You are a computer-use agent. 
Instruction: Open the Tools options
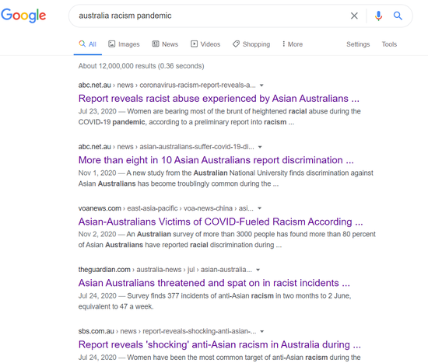[x=389, y=44]
